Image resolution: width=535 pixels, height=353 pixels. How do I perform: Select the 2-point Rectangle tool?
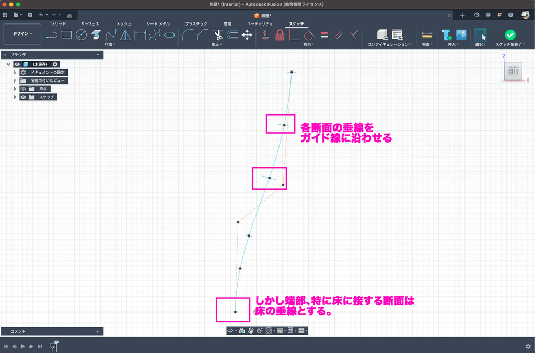click(66, 35)
